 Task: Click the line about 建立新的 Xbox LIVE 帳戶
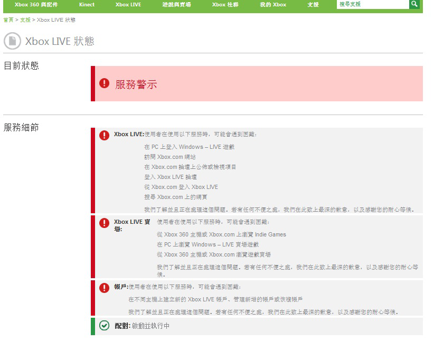tap(215, 299)
